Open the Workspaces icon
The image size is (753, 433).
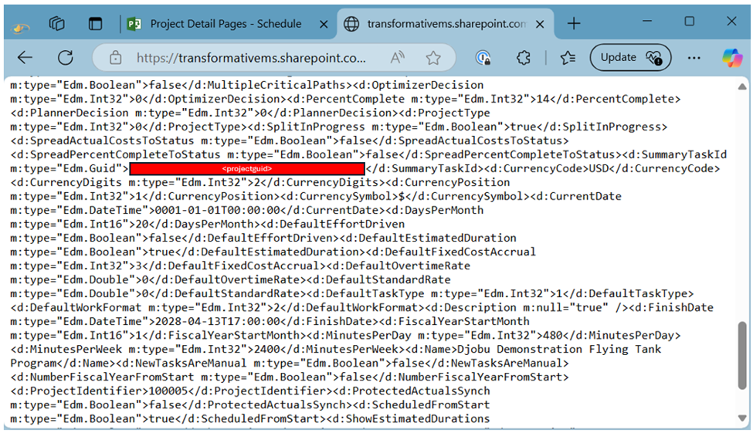click(56, 23)
